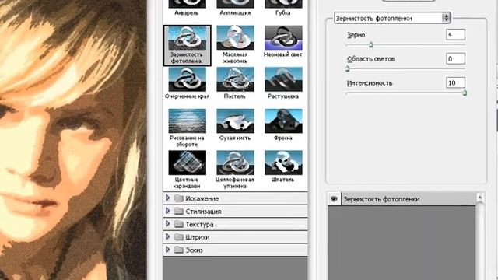Click the Искажение folder label
498x280 pixels.
202,199
